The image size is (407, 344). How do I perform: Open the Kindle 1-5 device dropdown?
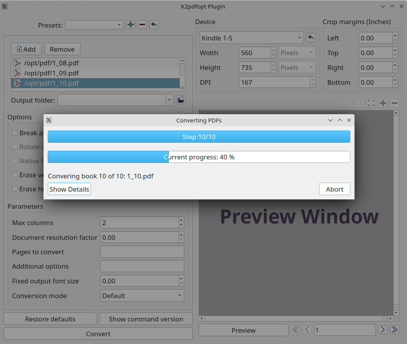point(252,38)
